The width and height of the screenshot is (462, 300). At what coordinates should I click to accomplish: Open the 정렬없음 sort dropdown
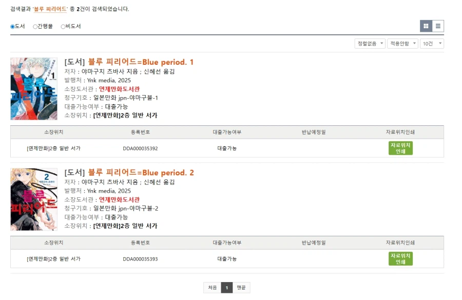click(x=370, y=43)
